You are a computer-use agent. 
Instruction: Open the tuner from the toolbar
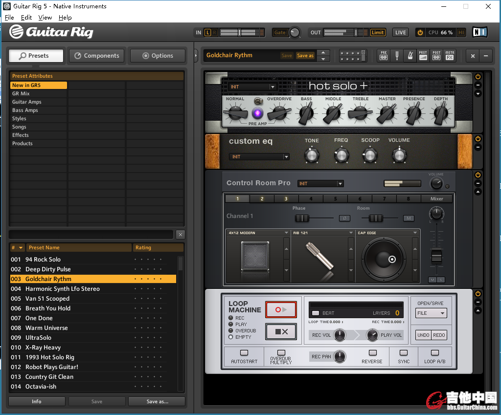coord(397,56)
